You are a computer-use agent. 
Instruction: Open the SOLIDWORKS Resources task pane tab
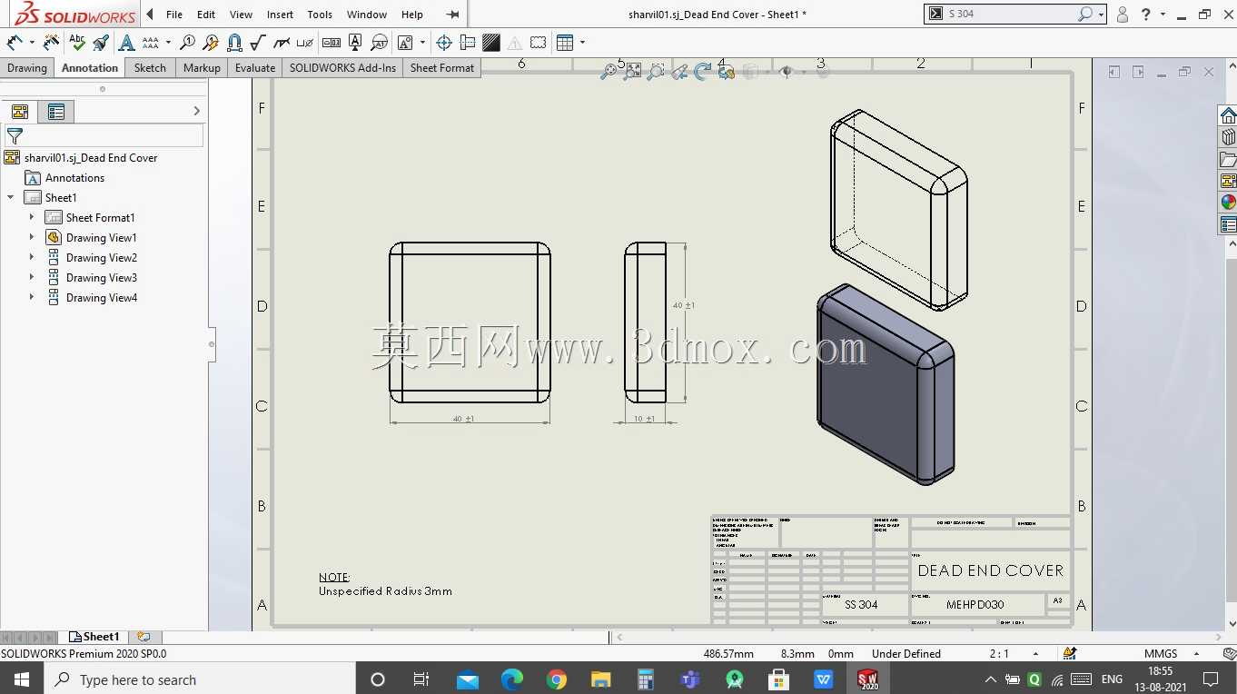(x=1228, y=115)
